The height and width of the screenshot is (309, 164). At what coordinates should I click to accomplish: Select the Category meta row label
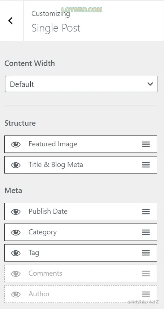43,232
